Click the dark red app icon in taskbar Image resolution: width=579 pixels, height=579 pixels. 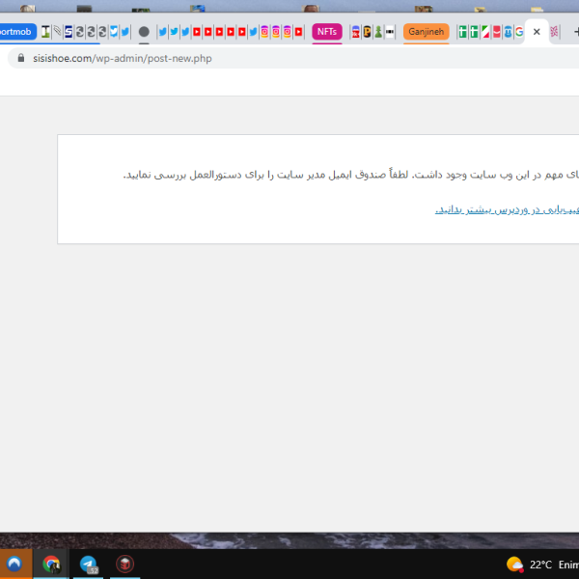coord(124,565)
